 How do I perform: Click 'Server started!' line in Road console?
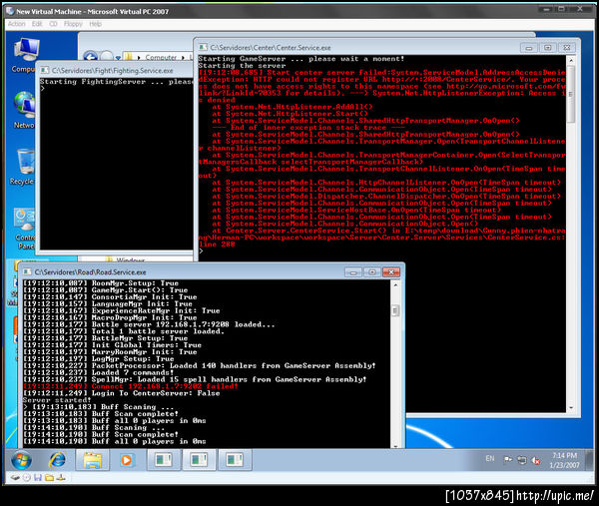click(x=57, y=400)
